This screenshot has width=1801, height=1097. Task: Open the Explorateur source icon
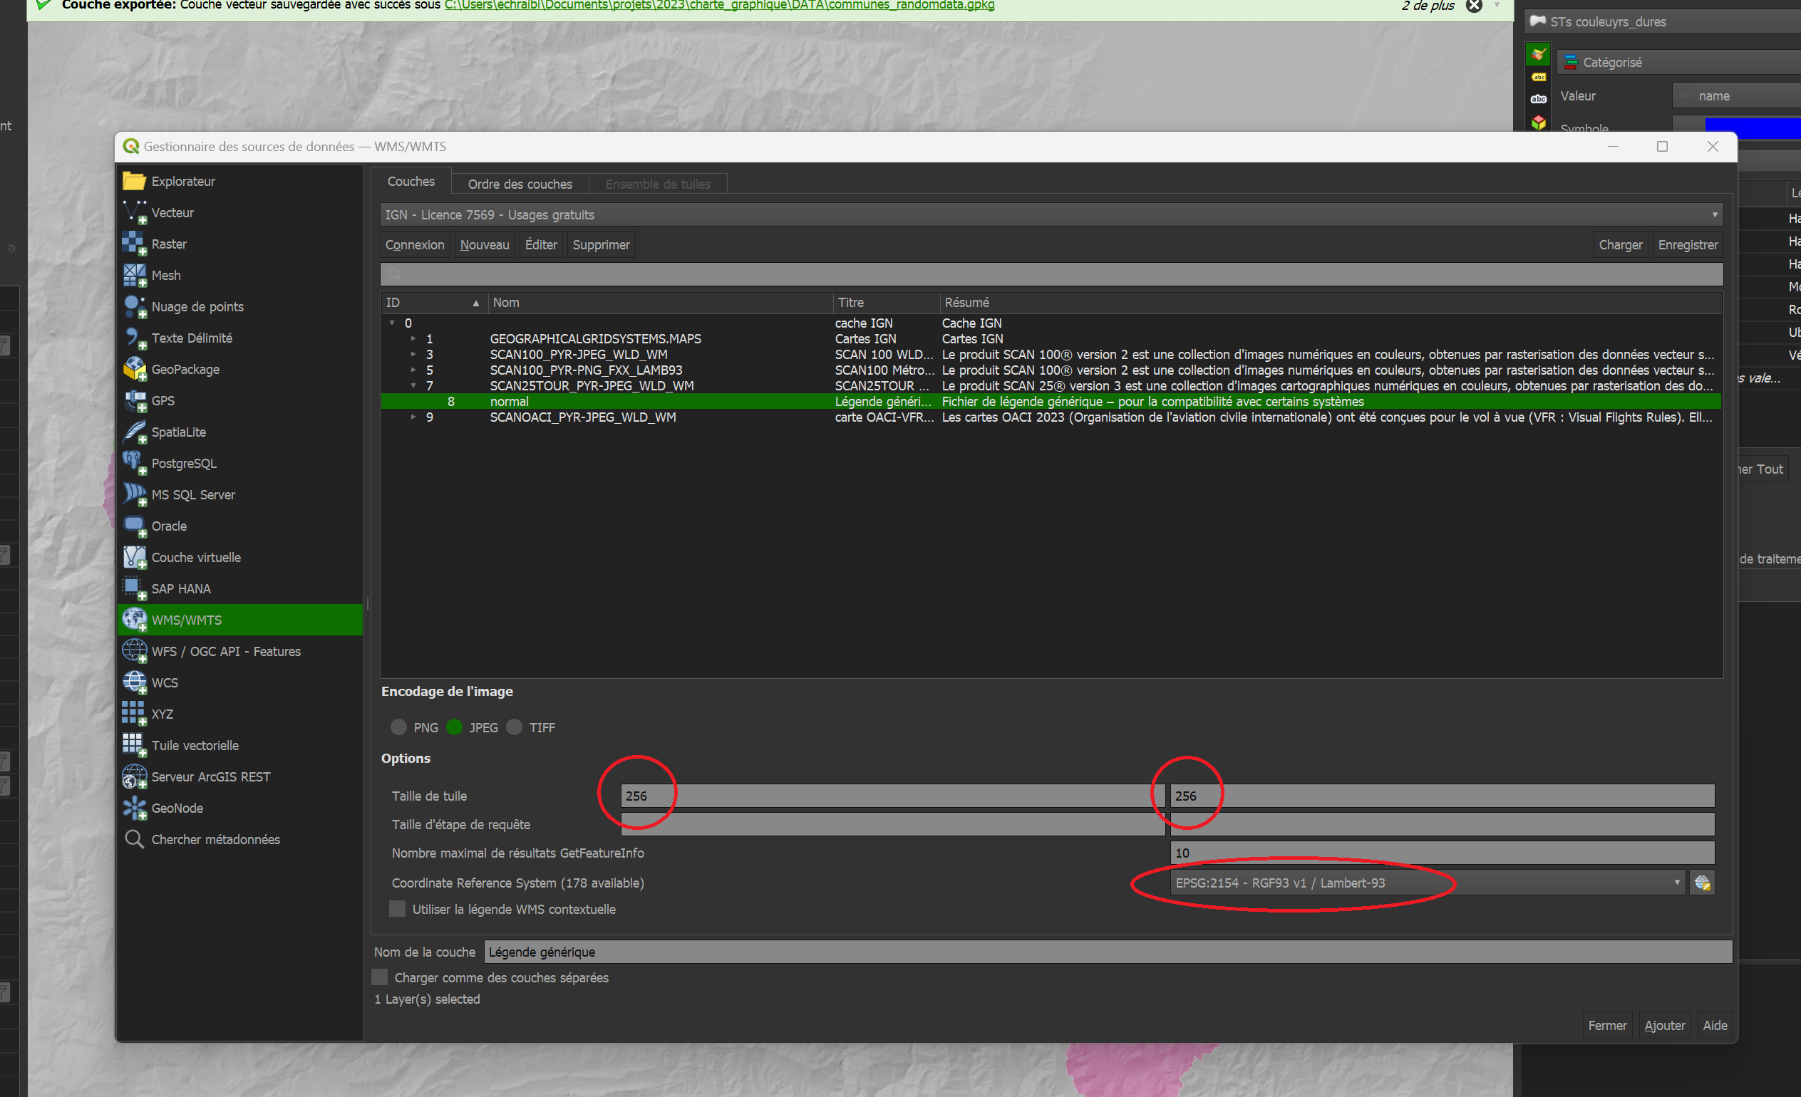[135, 181]
